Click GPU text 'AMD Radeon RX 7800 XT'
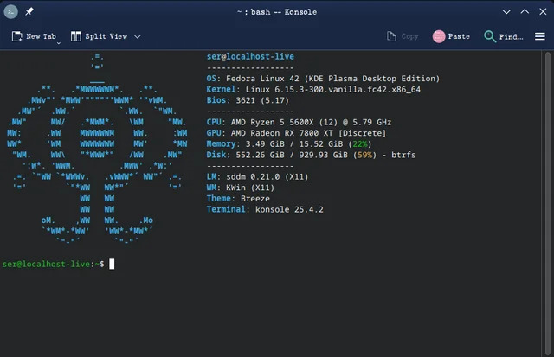This screenshot has height=357, width=554. 281,133
